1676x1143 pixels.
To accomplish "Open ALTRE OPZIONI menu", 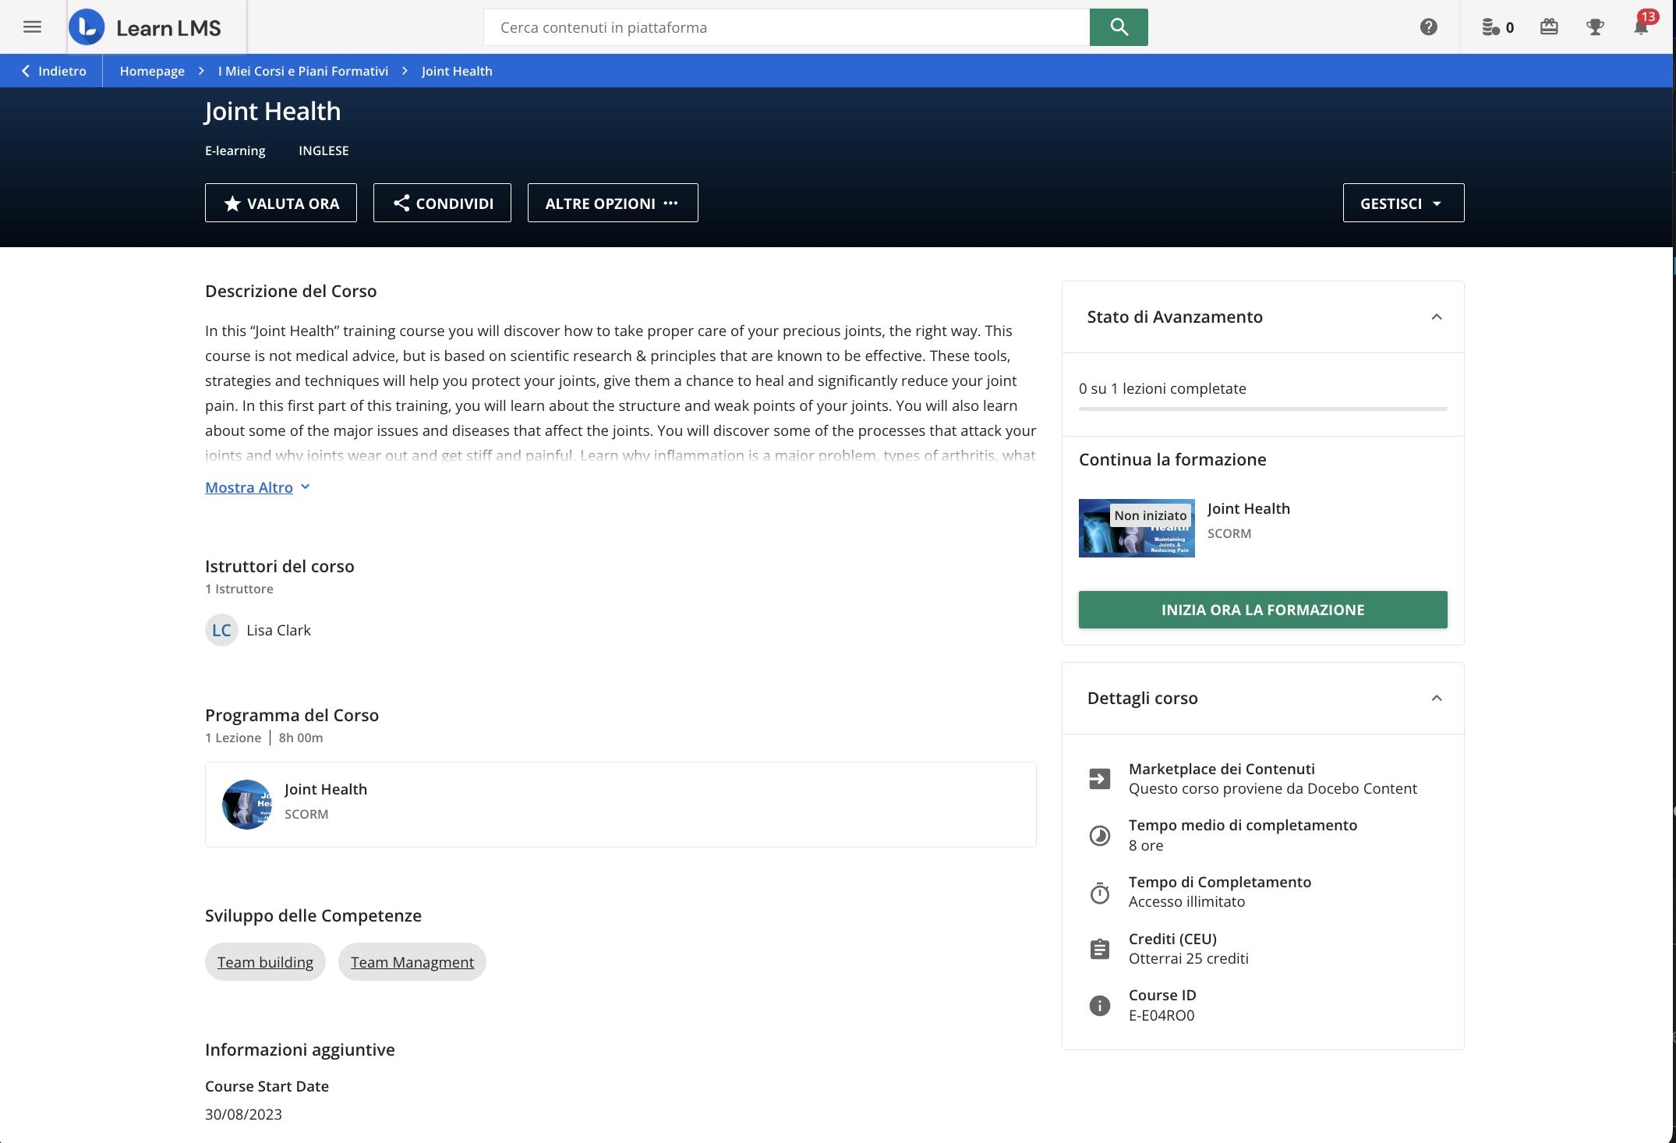I will [x=612, y=203].
